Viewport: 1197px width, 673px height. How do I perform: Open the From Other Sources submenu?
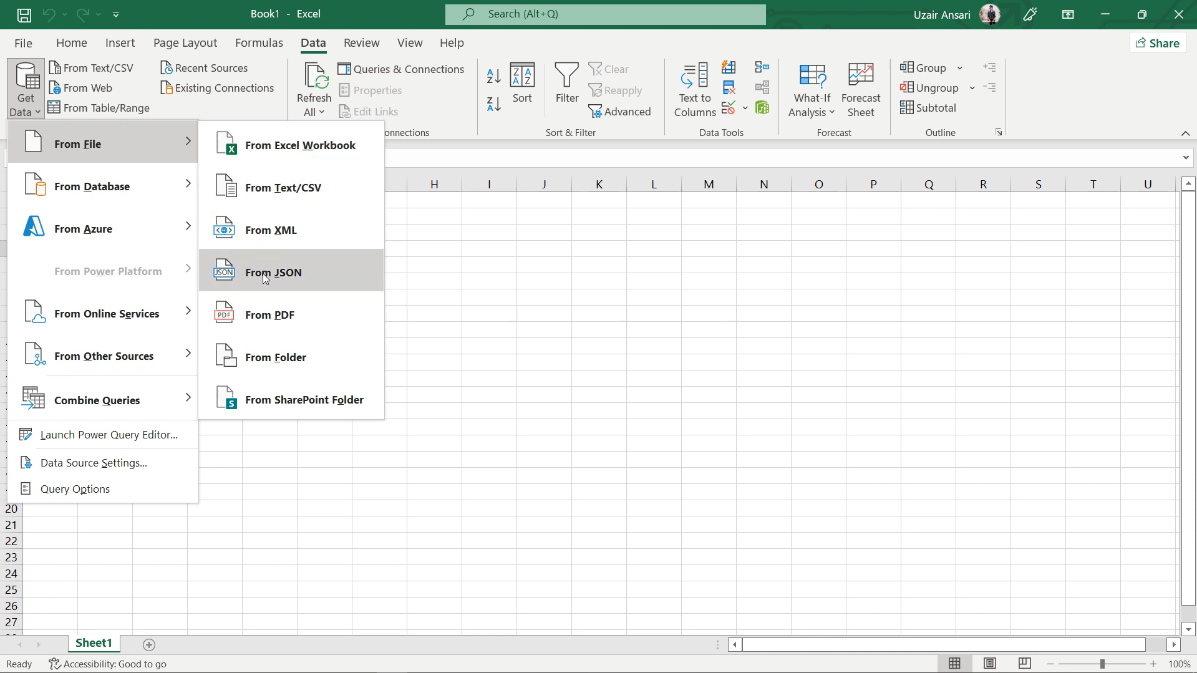tap(103, 356)
